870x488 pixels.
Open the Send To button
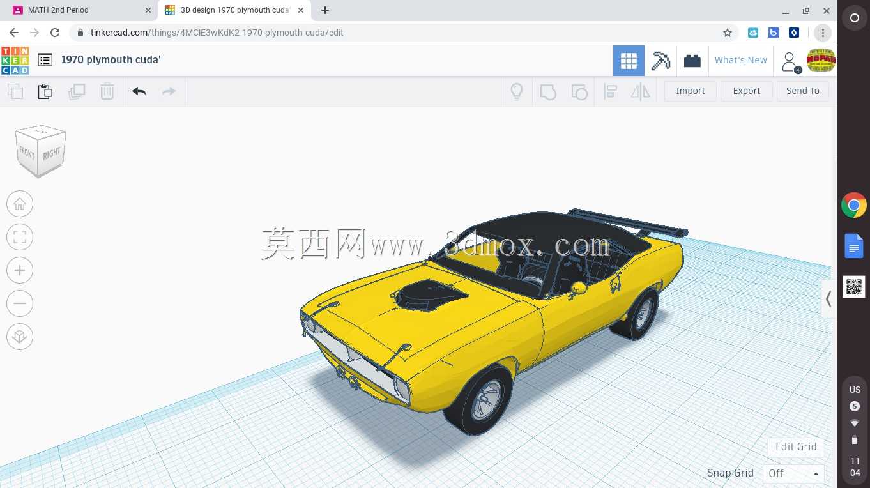point(803,91)
